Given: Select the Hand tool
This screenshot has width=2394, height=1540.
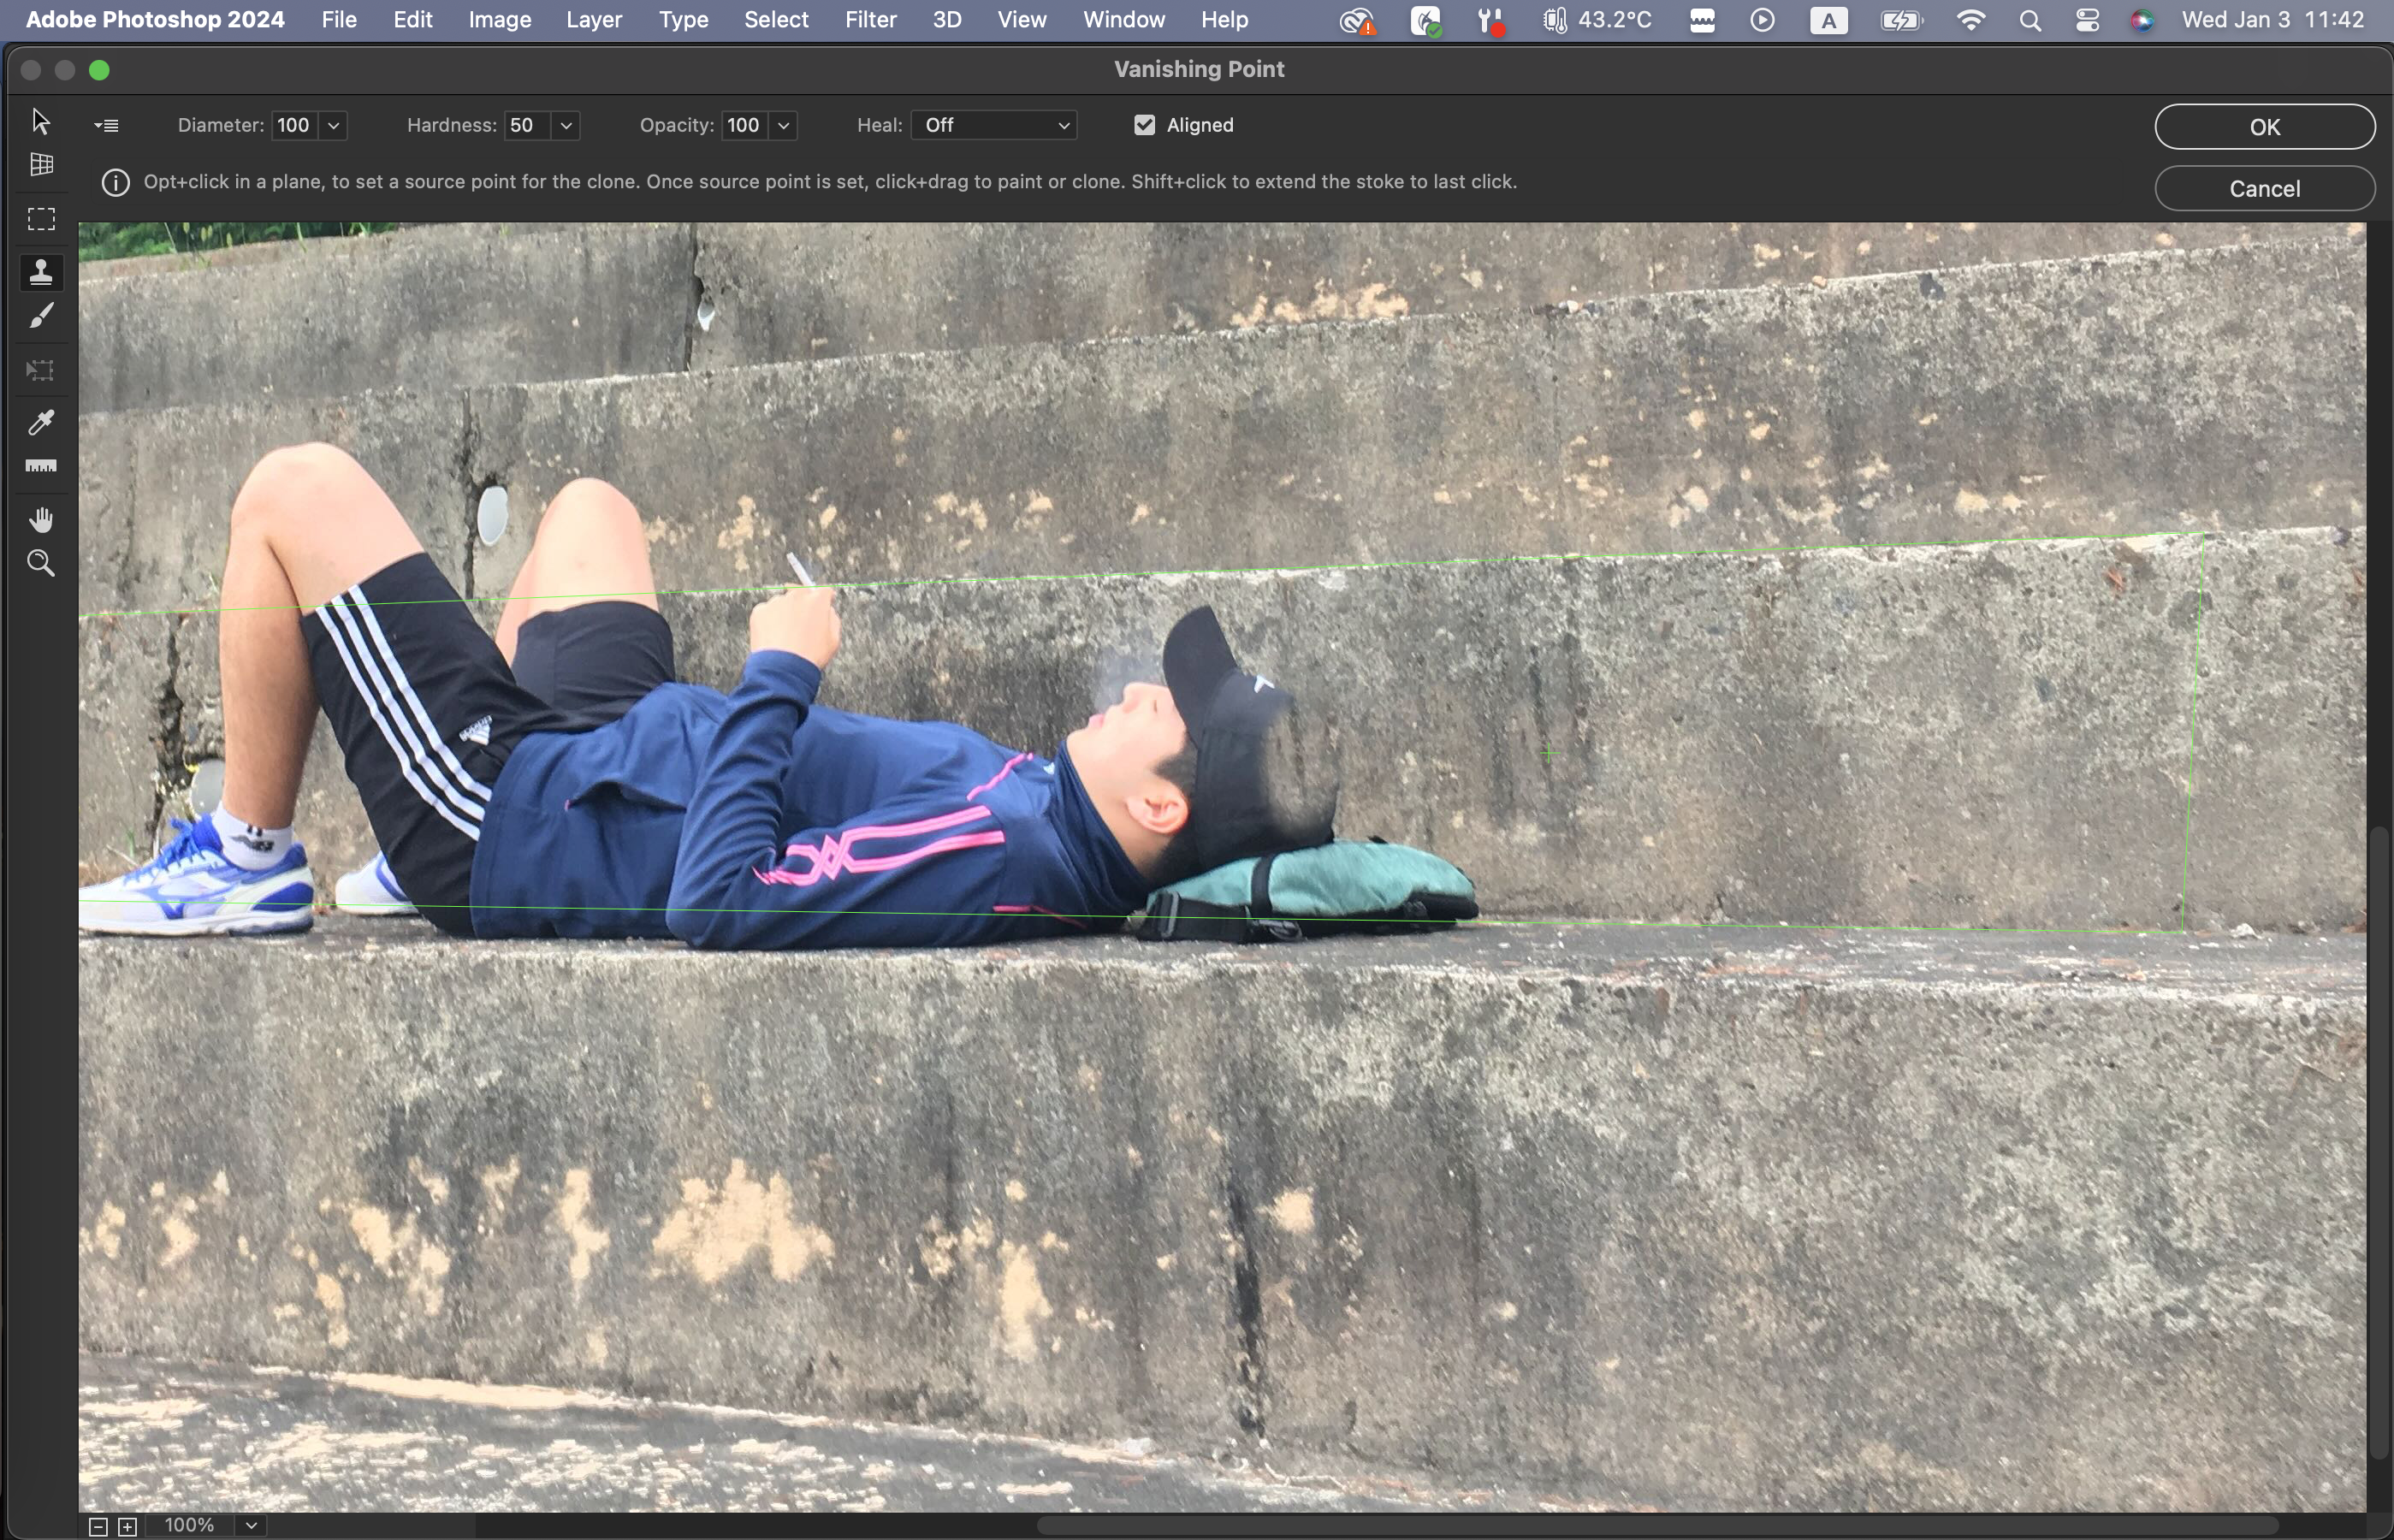Looking at the screenshot, I should (41, 520).
